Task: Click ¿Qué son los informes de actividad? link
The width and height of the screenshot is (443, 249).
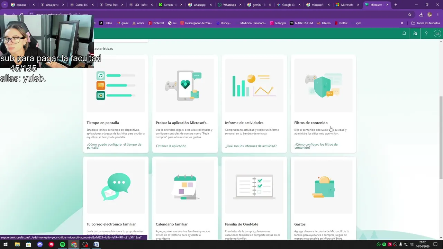Action: 251,146
